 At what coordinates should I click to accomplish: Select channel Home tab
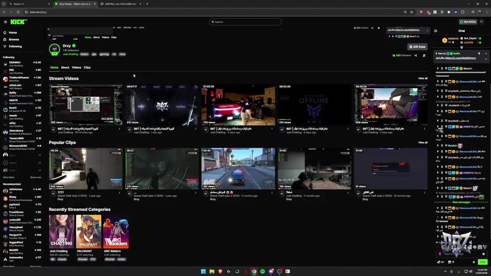[x=54, y=67]
